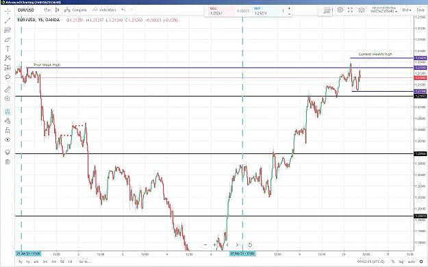Set time range to 1d
Screen dimensions: 428x267
(70, 262)
